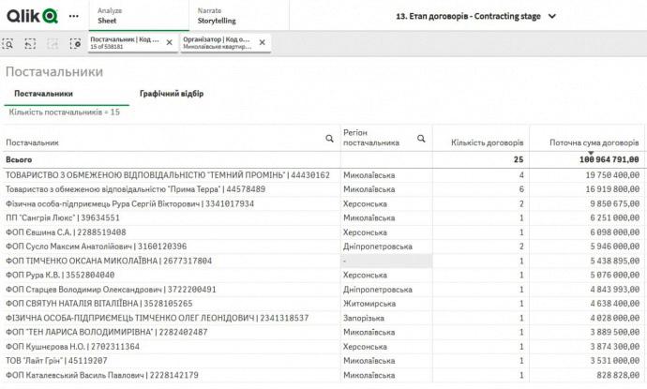Viewport: 647px width, 389px height.
Task: Select the Графічний відбір tab
Action: coord(172,94)
